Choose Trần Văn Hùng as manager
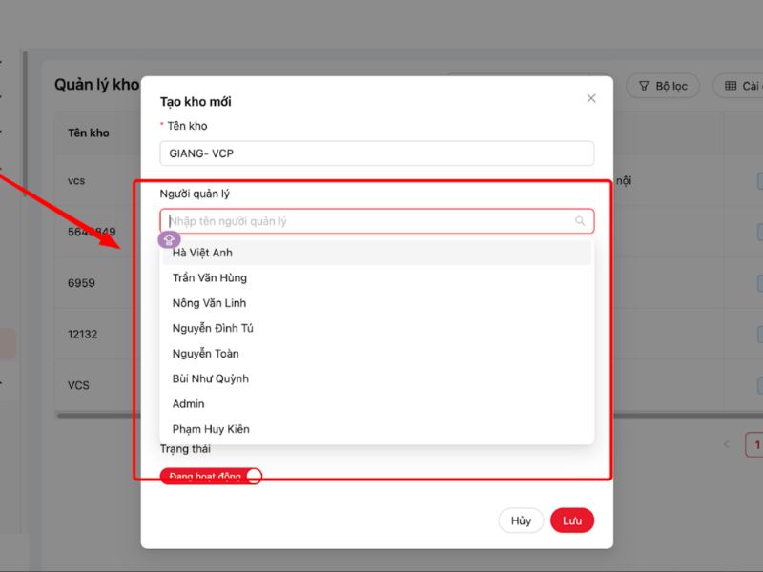Image resolution: width=763 pixels, height=572 pixels. [x=210, y=277]
